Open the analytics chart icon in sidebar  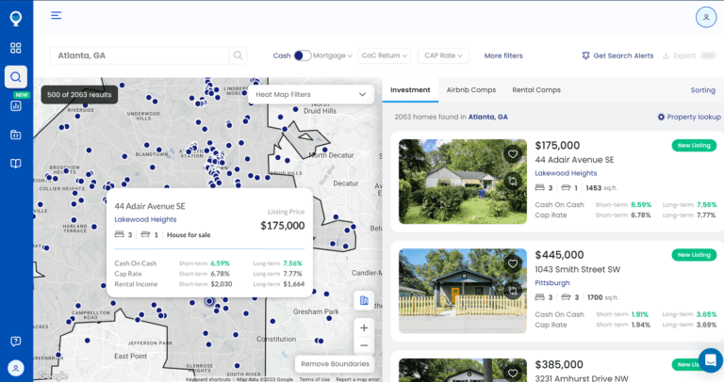pyautogui.click(x=16, y=106)
